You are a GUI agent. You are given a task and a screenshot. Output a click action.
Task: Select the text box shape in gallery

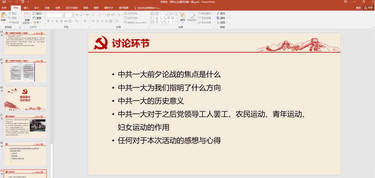pyautogui.click(x=153, y=14)
